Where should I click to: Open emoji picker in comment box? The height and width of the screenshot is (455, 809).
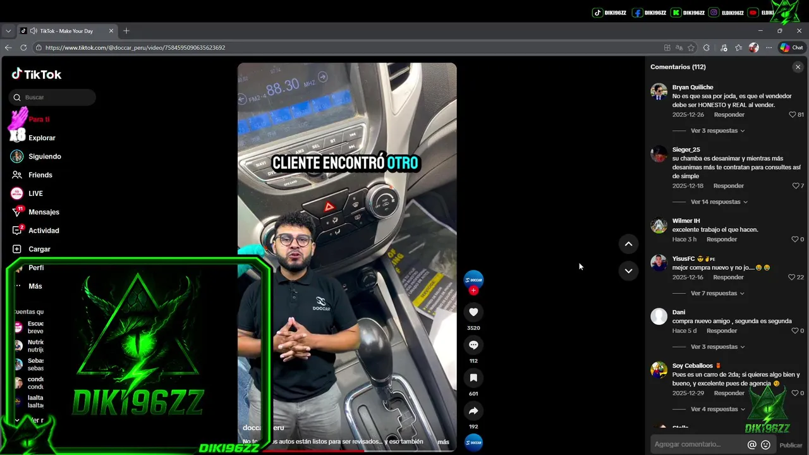[x=765, y=445]
